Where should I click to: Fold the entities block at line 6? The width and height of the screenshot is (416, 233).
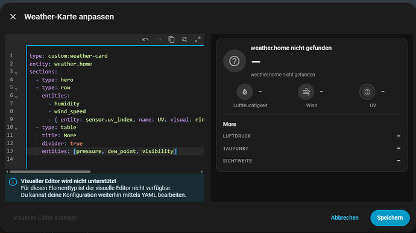coord(16,96)
